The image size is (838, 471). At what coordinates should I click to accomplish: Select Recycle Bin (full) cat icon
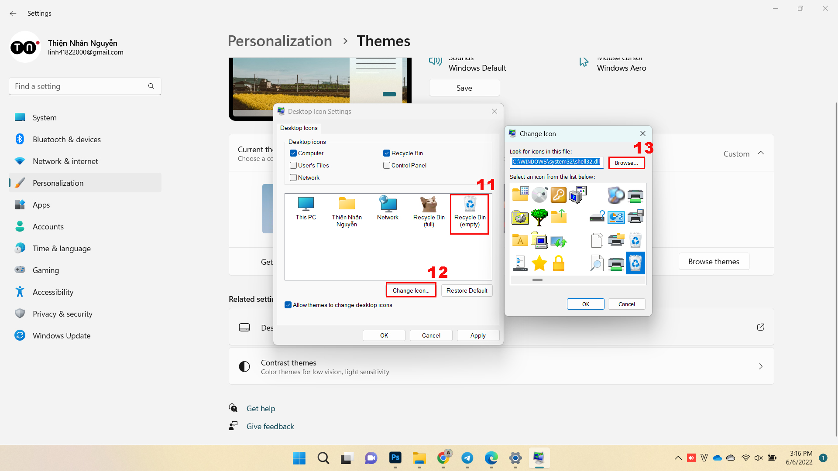point(429,212)
